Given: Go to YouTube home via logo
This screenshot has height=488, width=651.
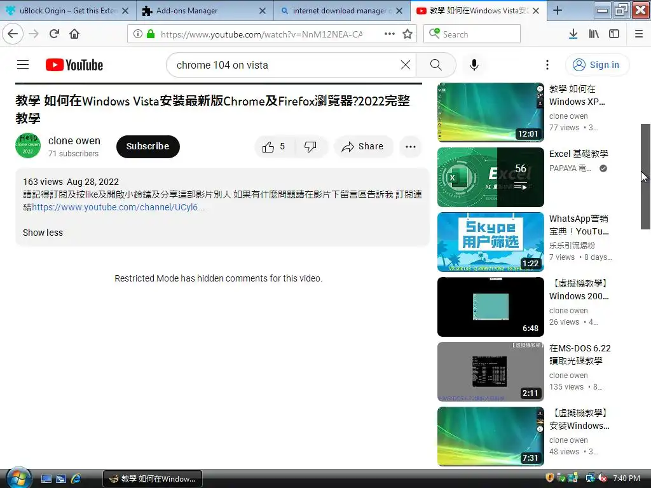Looking at the screenshot, I should pos(74,65).
